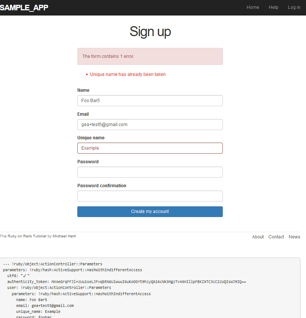
Task: Click the SAMPLE_APP logo
Action: 24,7
